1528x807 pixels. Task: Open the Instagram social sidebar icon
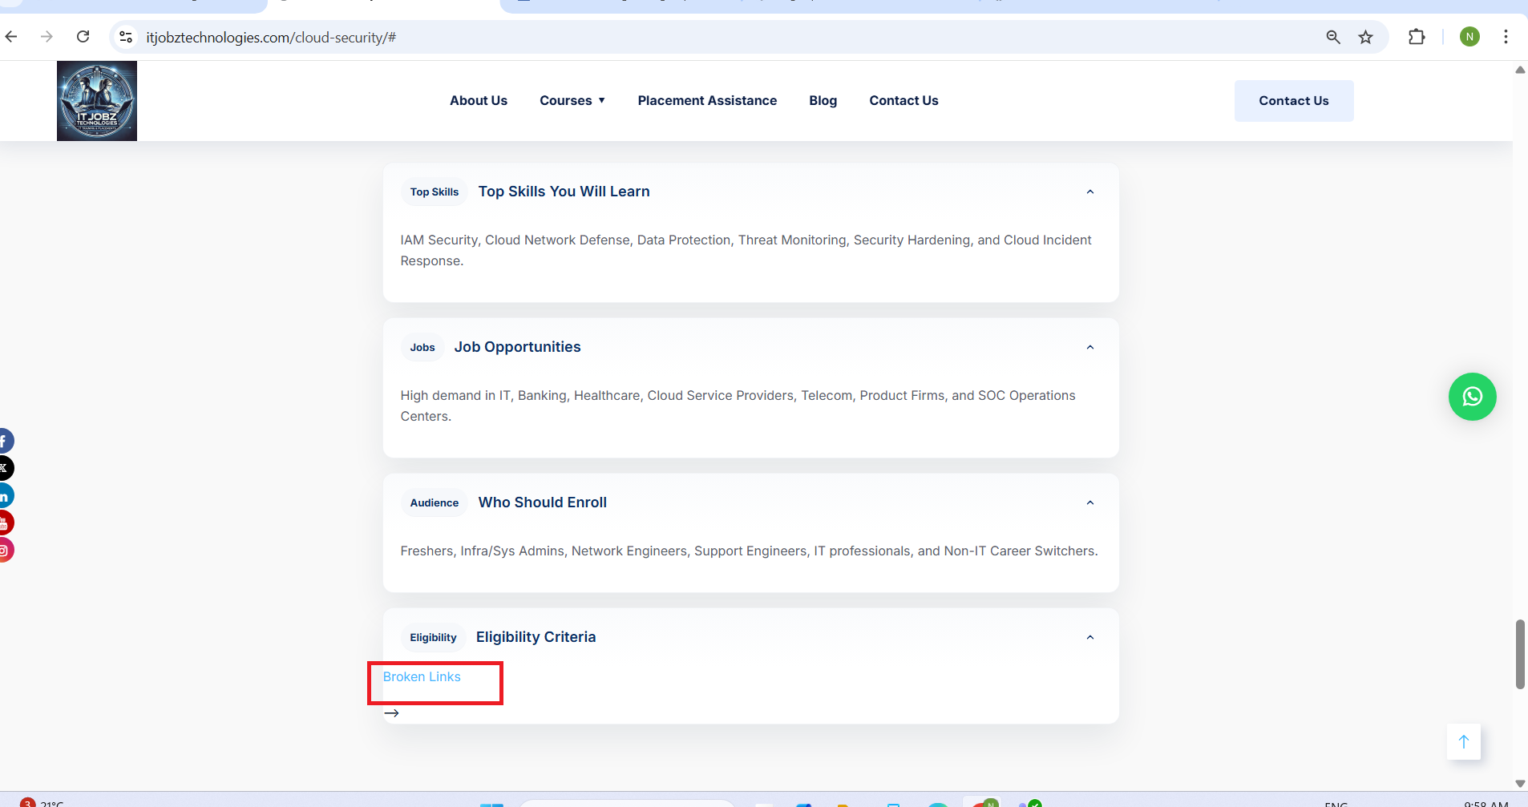[5, 551]
